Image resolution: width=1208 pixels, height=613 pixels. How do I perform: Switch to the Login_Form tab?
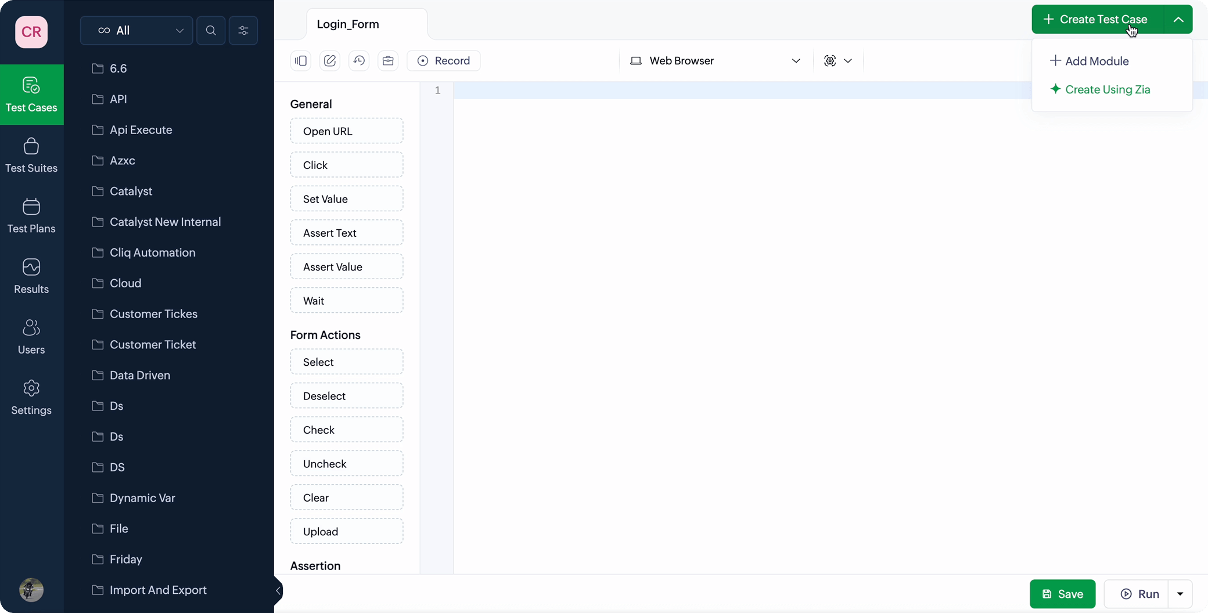click(348, 24)
